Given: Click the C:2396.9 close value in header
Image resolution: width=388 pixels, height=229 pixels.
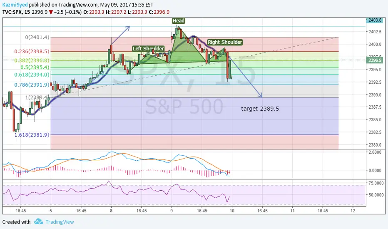Looking at the screenshot, I should [159, 12].
